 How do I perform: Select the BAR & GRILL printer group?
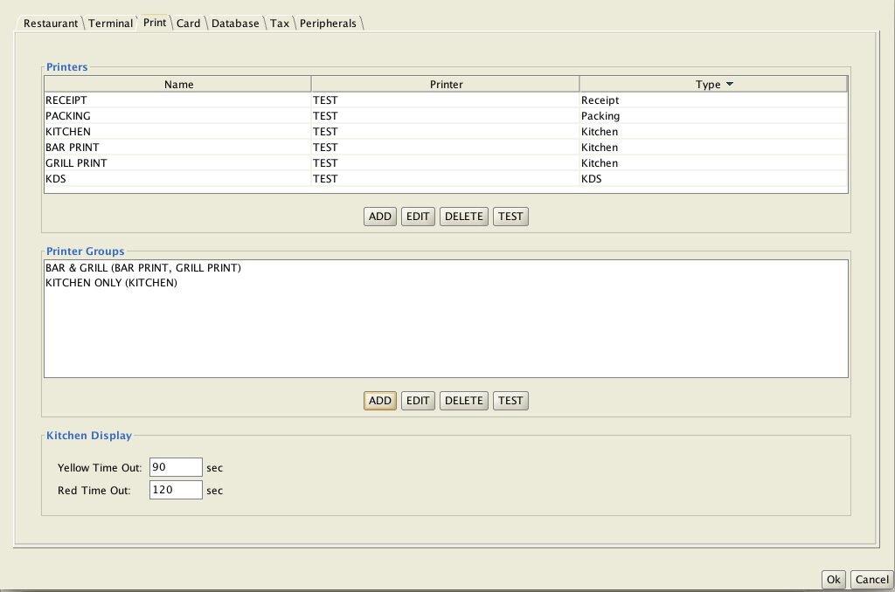(143, 268)
